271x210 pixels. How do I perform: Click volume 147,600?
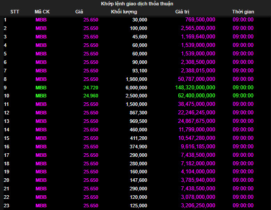[139, 181]
